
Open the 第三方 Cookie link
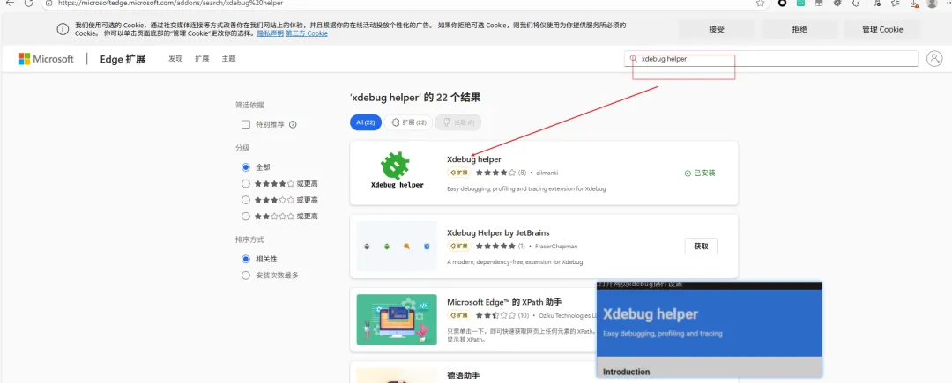[x=307, y=33]
